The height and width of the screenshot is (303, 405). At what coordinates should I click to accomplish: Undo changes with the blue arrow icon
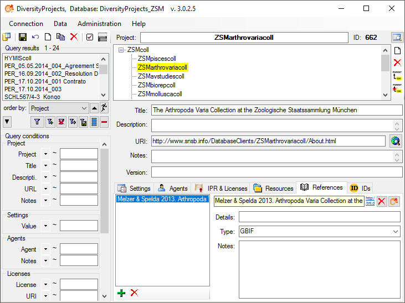pos(35,37)
